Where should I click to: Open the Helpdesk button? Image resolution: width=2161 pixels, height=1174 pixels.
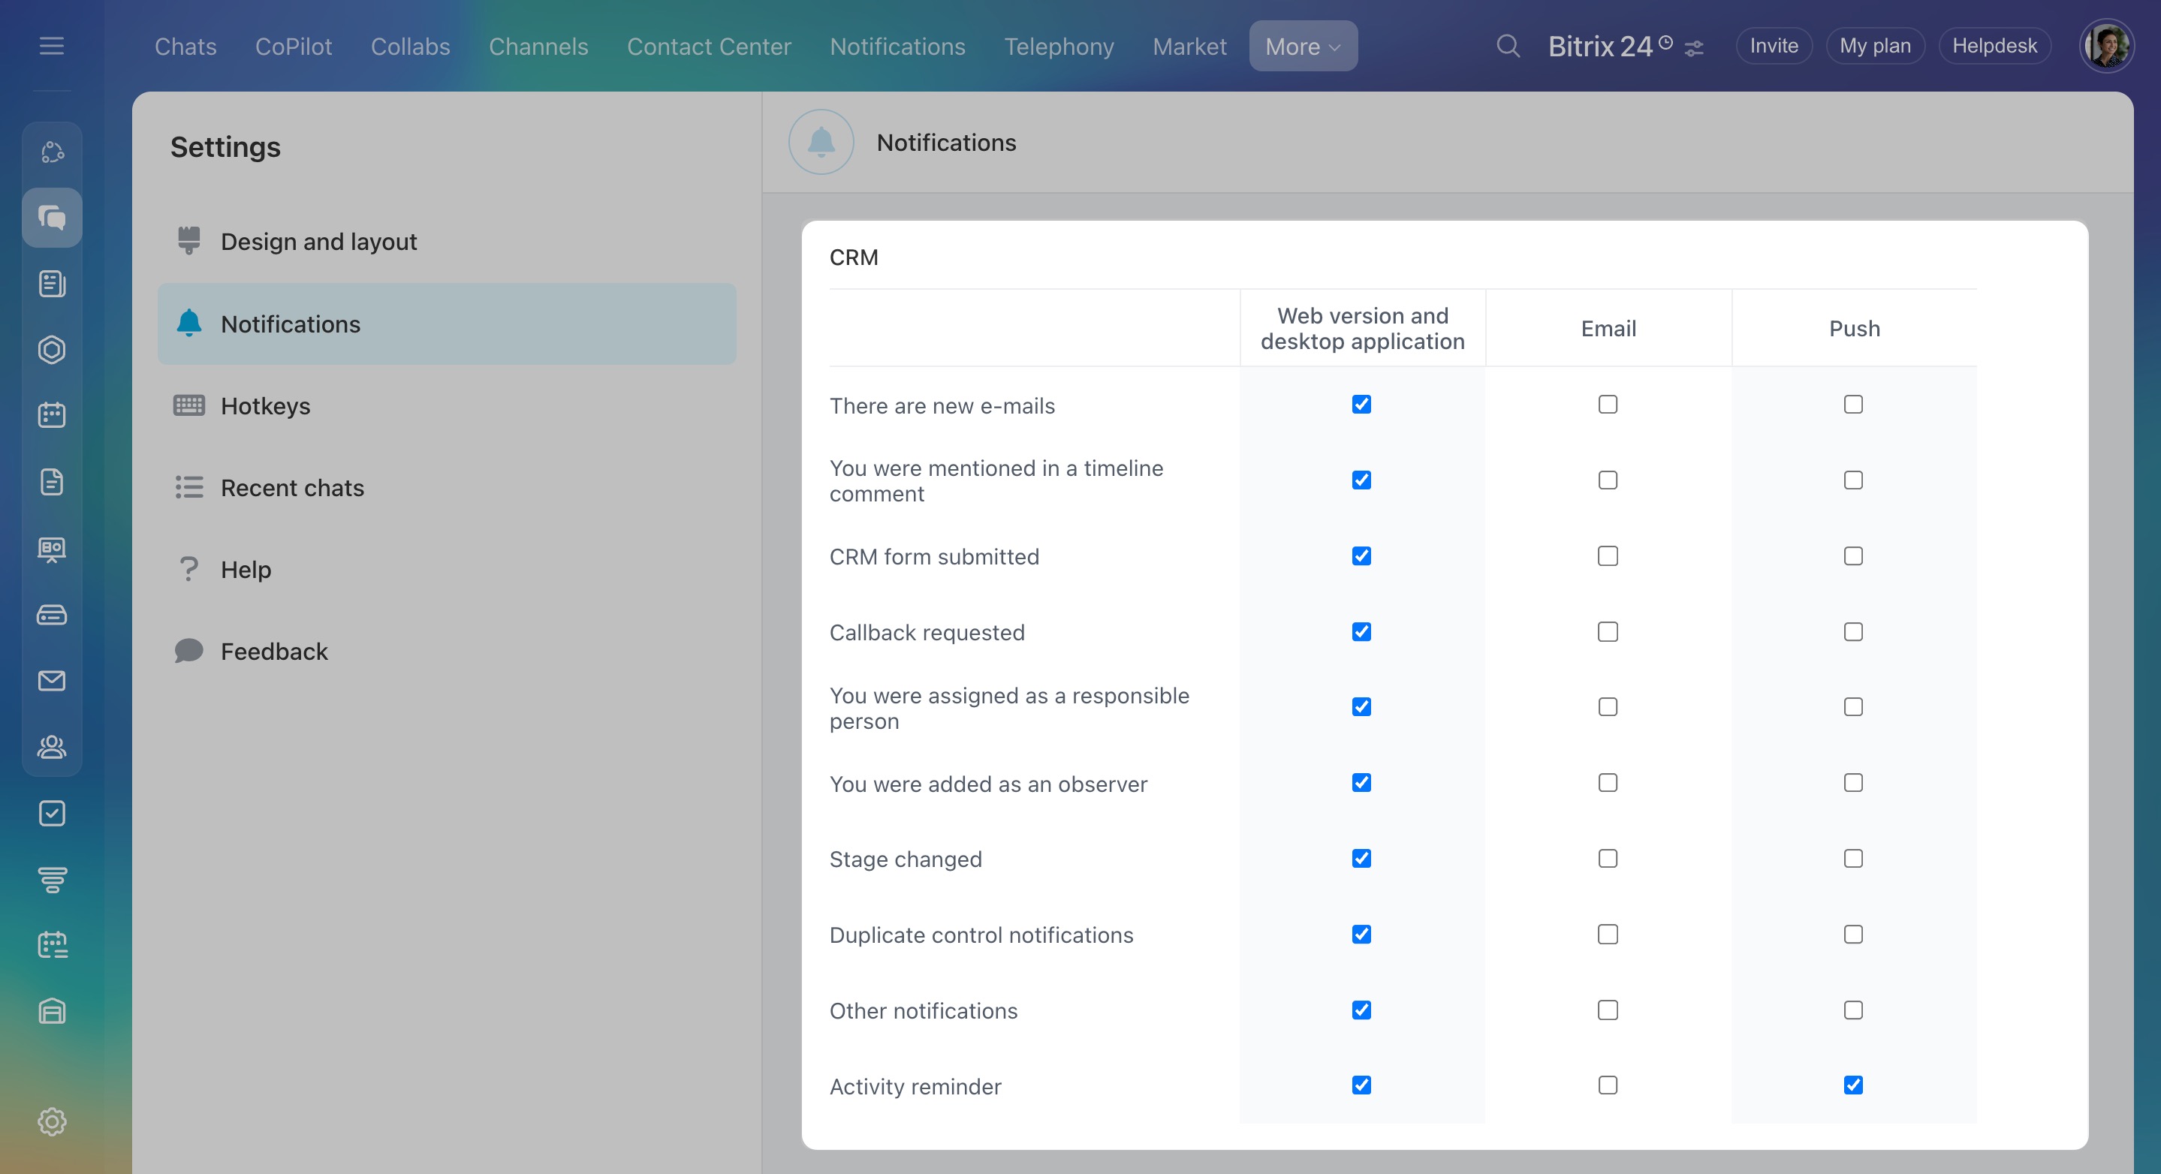pos(1994,46)
